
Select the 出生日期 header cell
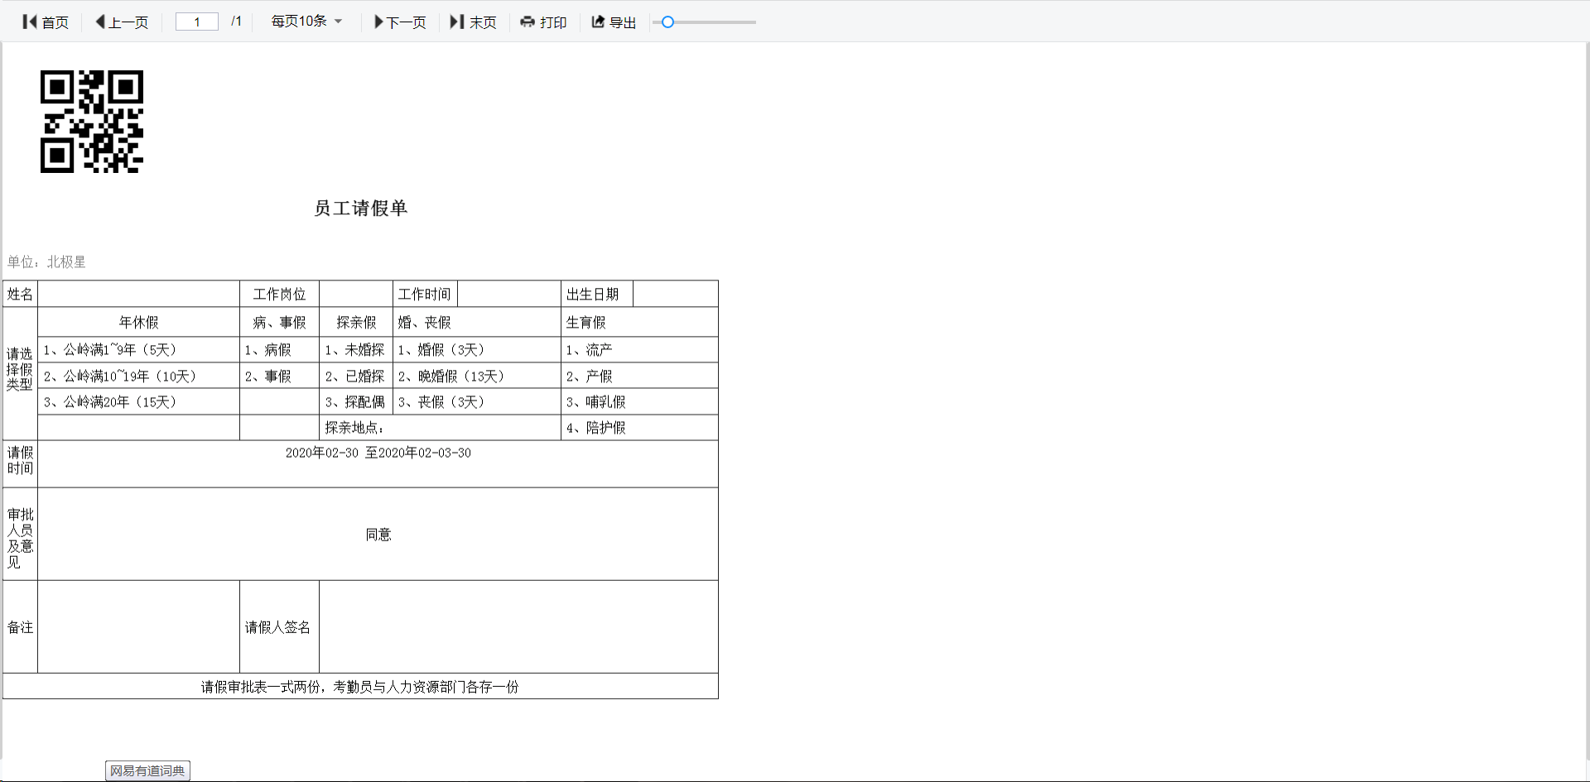pyautogui.click(x=597, y=295)
